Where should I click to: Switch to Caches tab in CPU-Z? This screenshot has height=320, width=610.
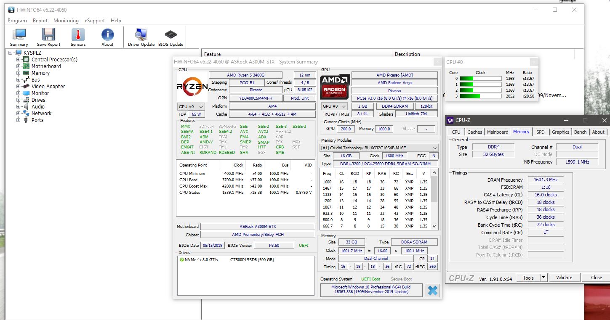point(474,132)
